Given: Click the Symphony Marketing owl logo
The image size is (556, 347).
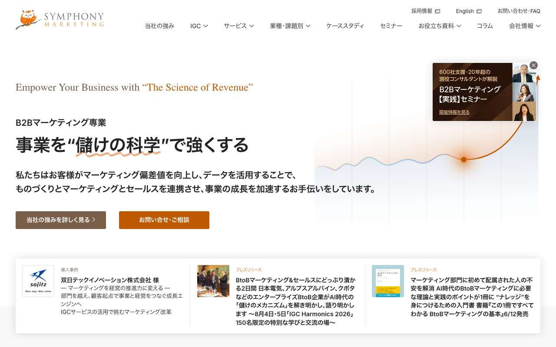Looking at the screenshot, I should tap(60, 20).
